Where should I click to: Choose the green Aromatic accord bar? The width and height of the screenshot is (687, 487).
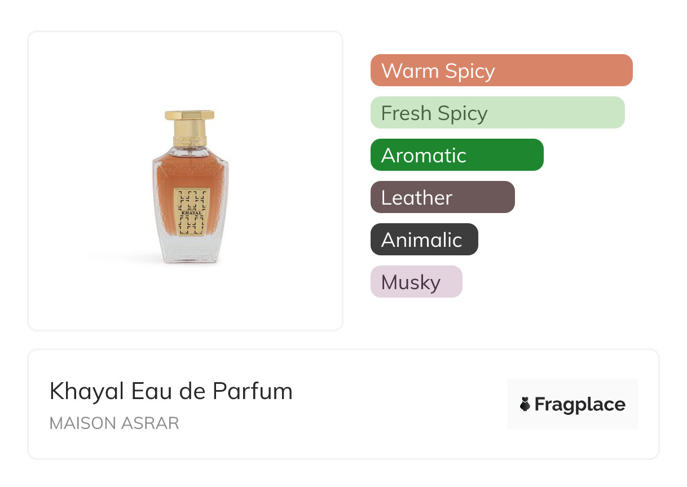[456, 155]
